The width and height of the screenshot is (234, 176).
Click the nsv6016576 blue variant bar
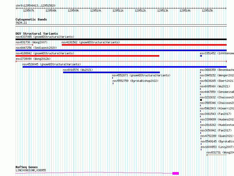(x=111, y=72)
